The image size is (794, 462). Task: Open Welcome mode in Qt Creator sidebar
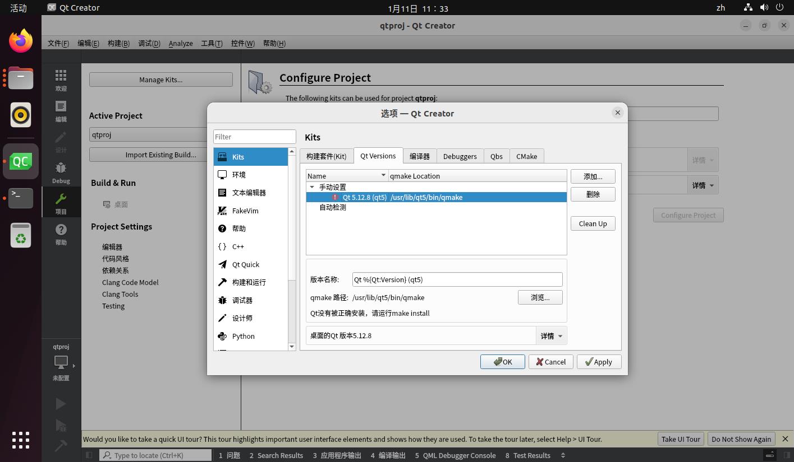61,80
